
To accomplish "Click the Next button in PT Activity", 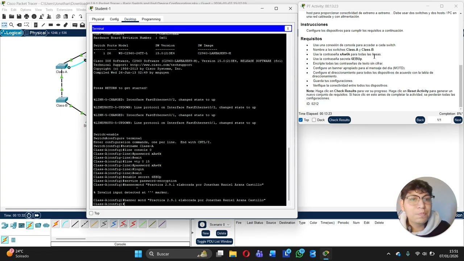I will 458,120.
